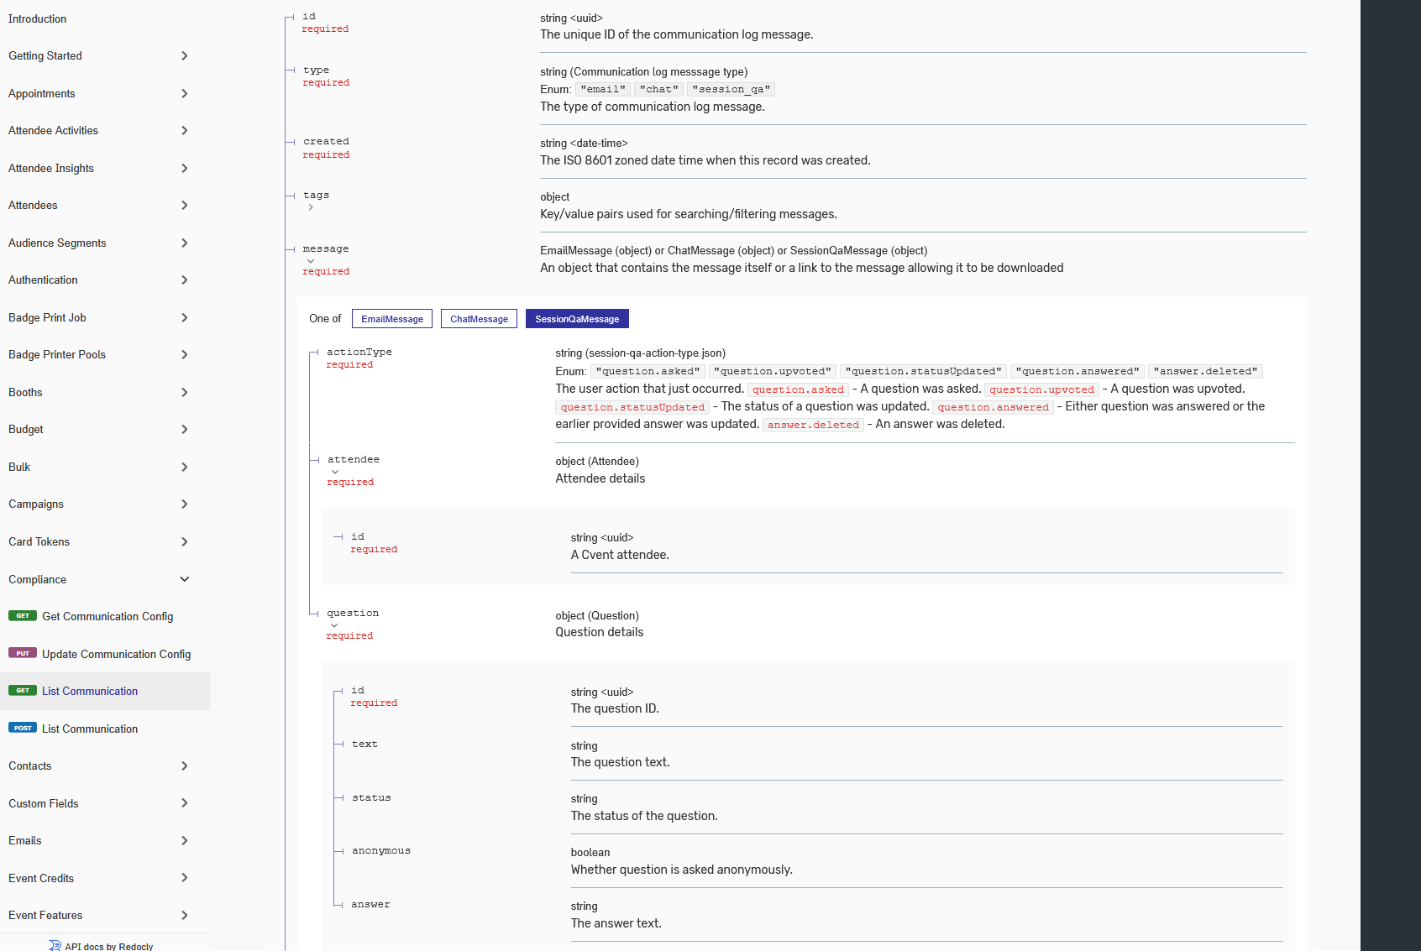Click the "email" enum value
The image size is (1421, 951).
[x=603, y=89]
